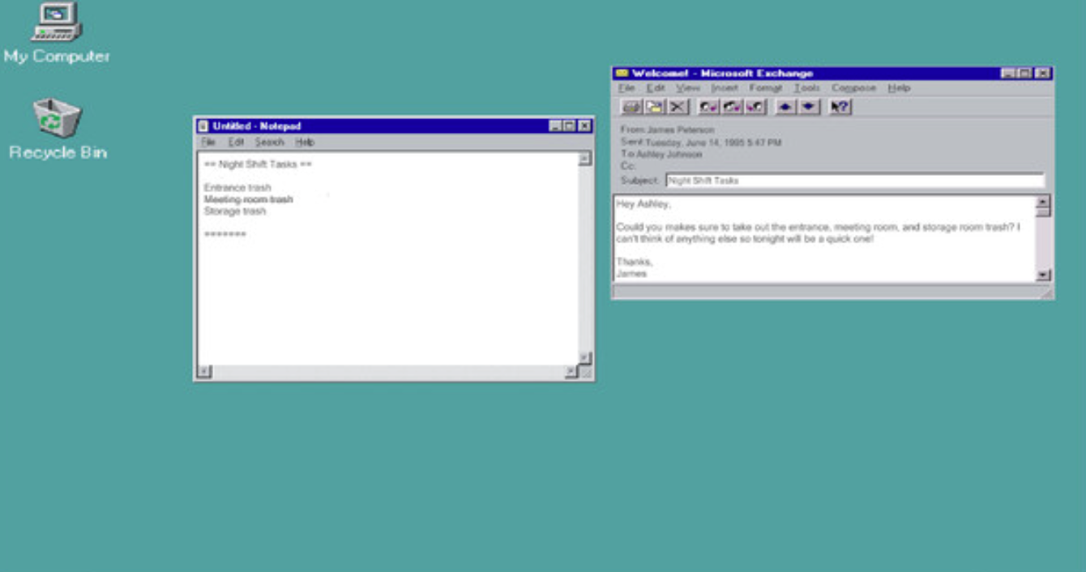Click the Delete (X) icon in Exchange toolbar

[x=678, y=107]
